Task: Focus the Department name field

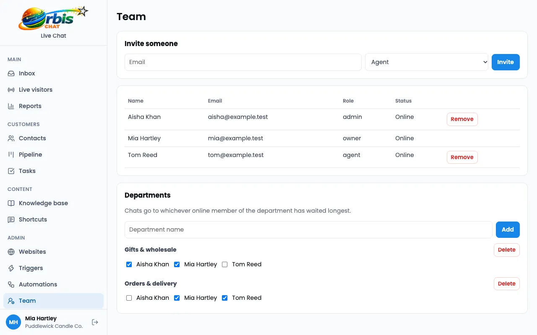Action: (x=308, y=229)
